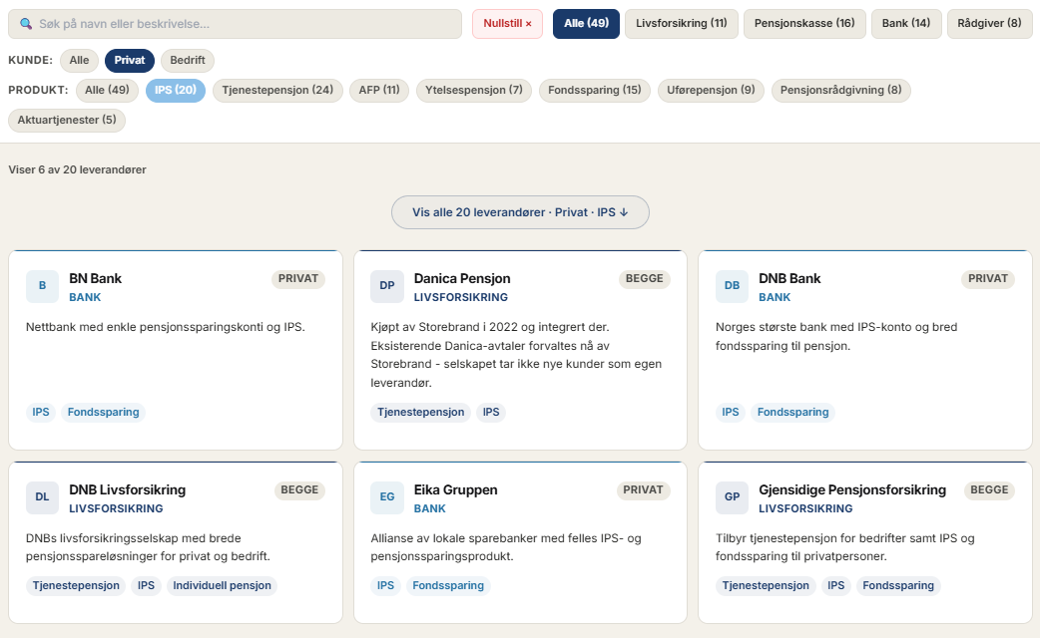This screenshot has width=1040, height=638.
Task: Toggle the Privat customer filter
Action: 130,60
